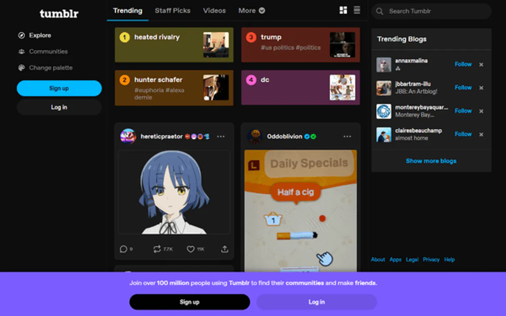The height and width of the screenshot is (316, 506).
Task: Click jbbartram-illu avatar
Action: (x=384, y=88)
